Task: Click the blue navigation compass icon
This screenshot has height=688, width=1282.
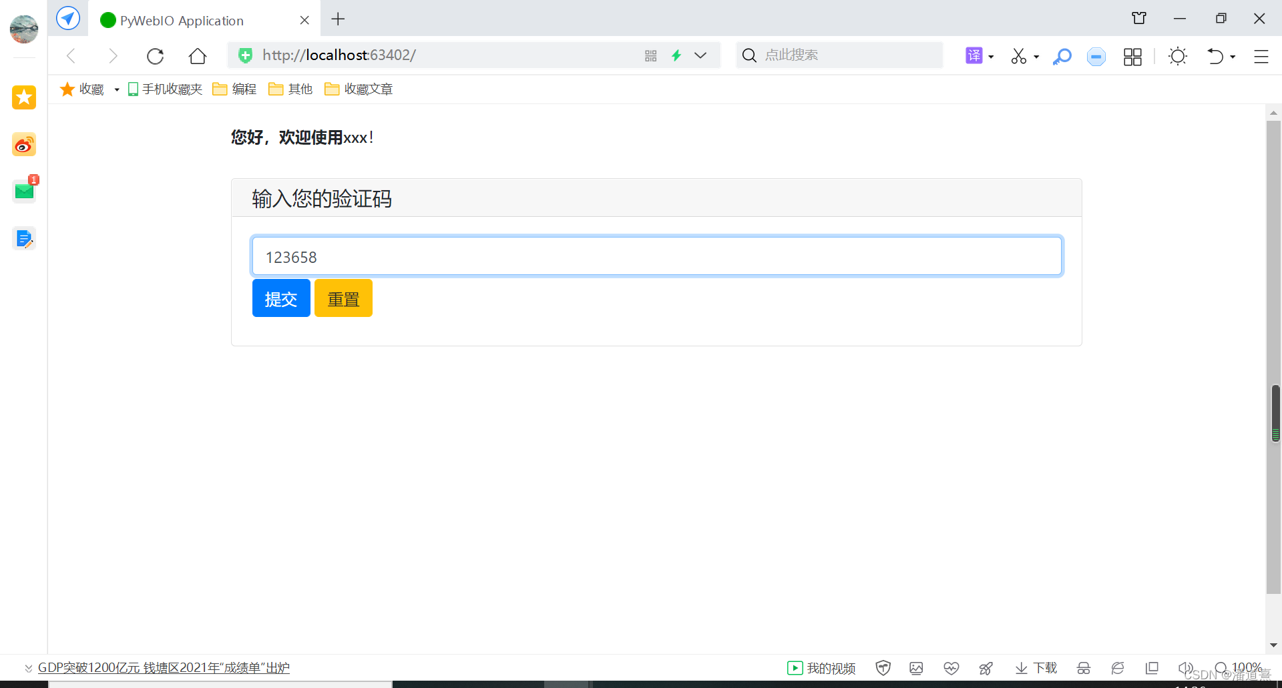Action: pos(67,18)
